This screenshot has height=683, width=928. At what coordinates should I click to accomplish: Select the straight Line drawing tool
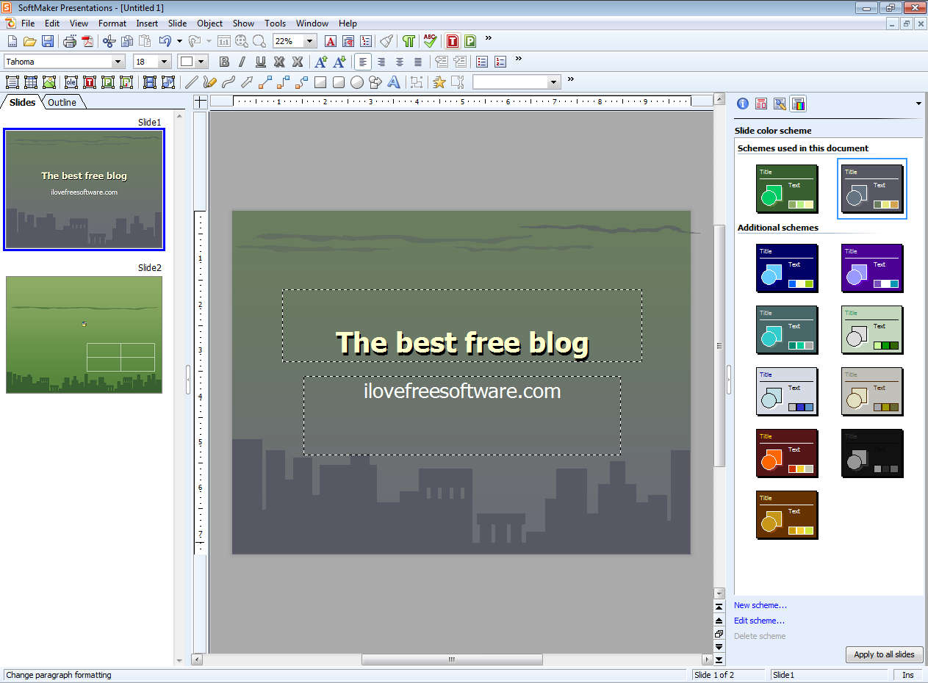click(191, 82)
